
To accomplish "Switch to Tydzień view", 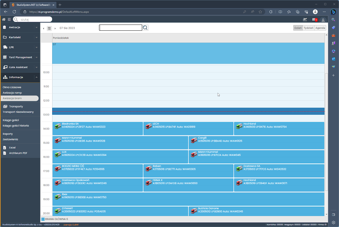I will 308,28.
